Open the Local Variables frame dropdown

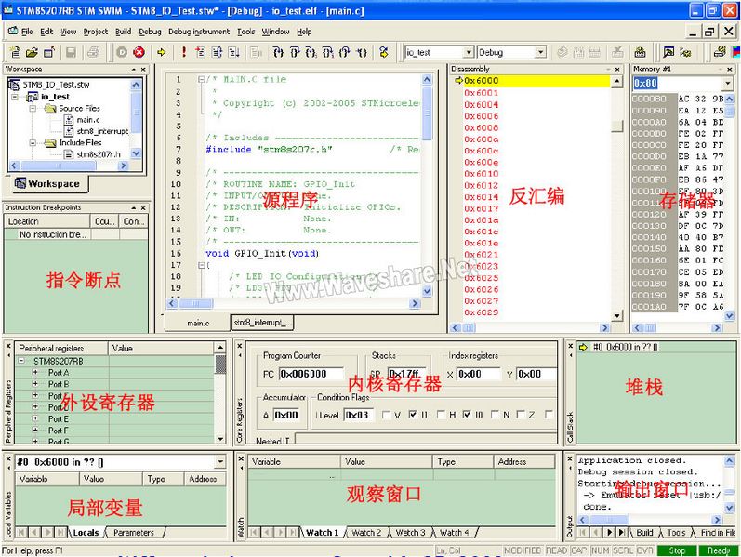(x=220, y=461)
